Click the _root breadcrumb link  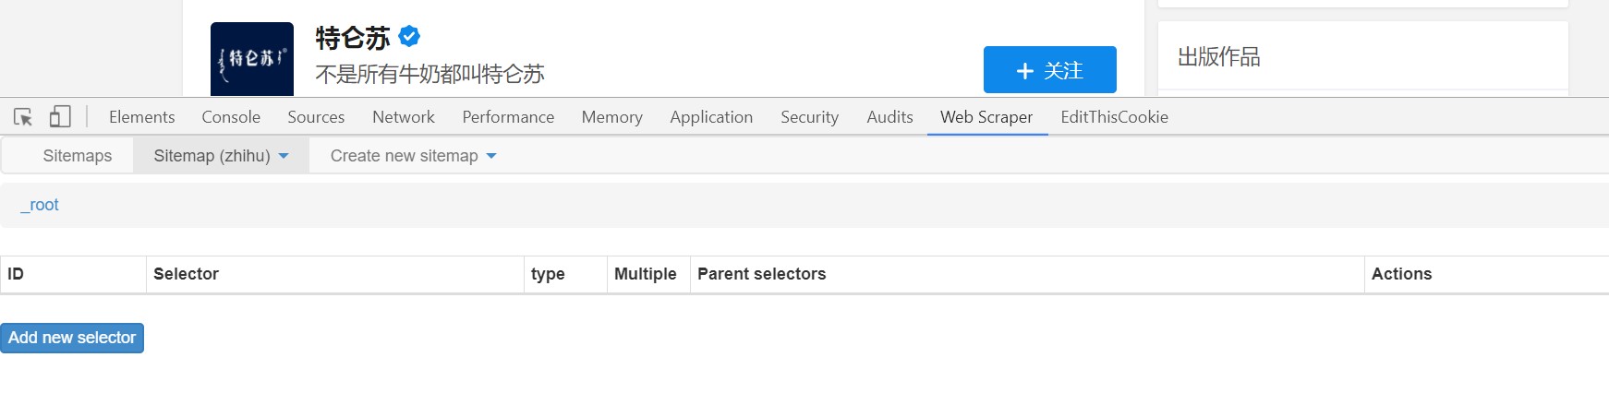coord(40,205)
